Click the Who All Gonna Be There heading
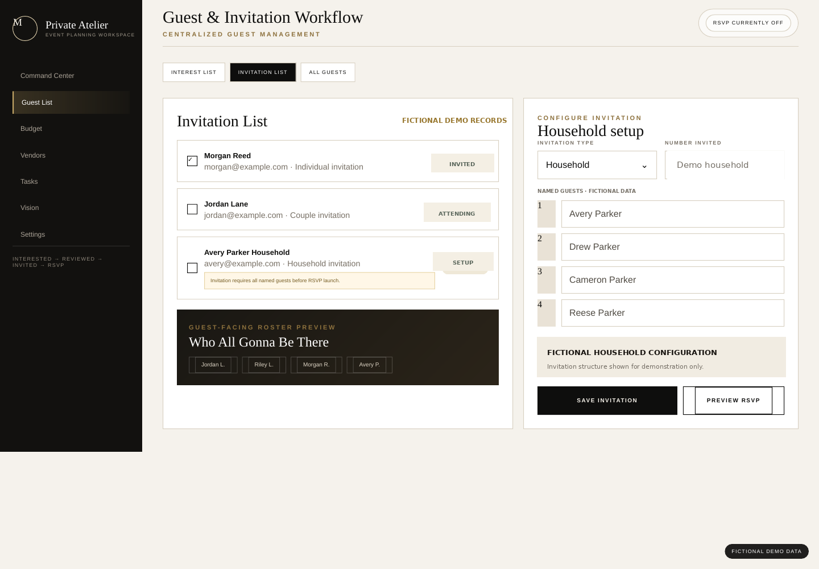This screenshot has width=819, height=569. (259, 342)
